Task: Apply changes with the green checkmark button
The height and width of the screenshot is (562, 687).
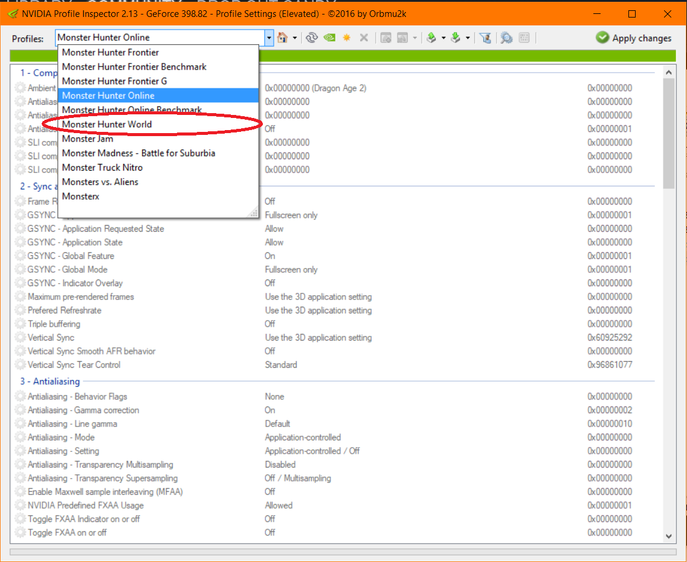Action: point(634,38)
